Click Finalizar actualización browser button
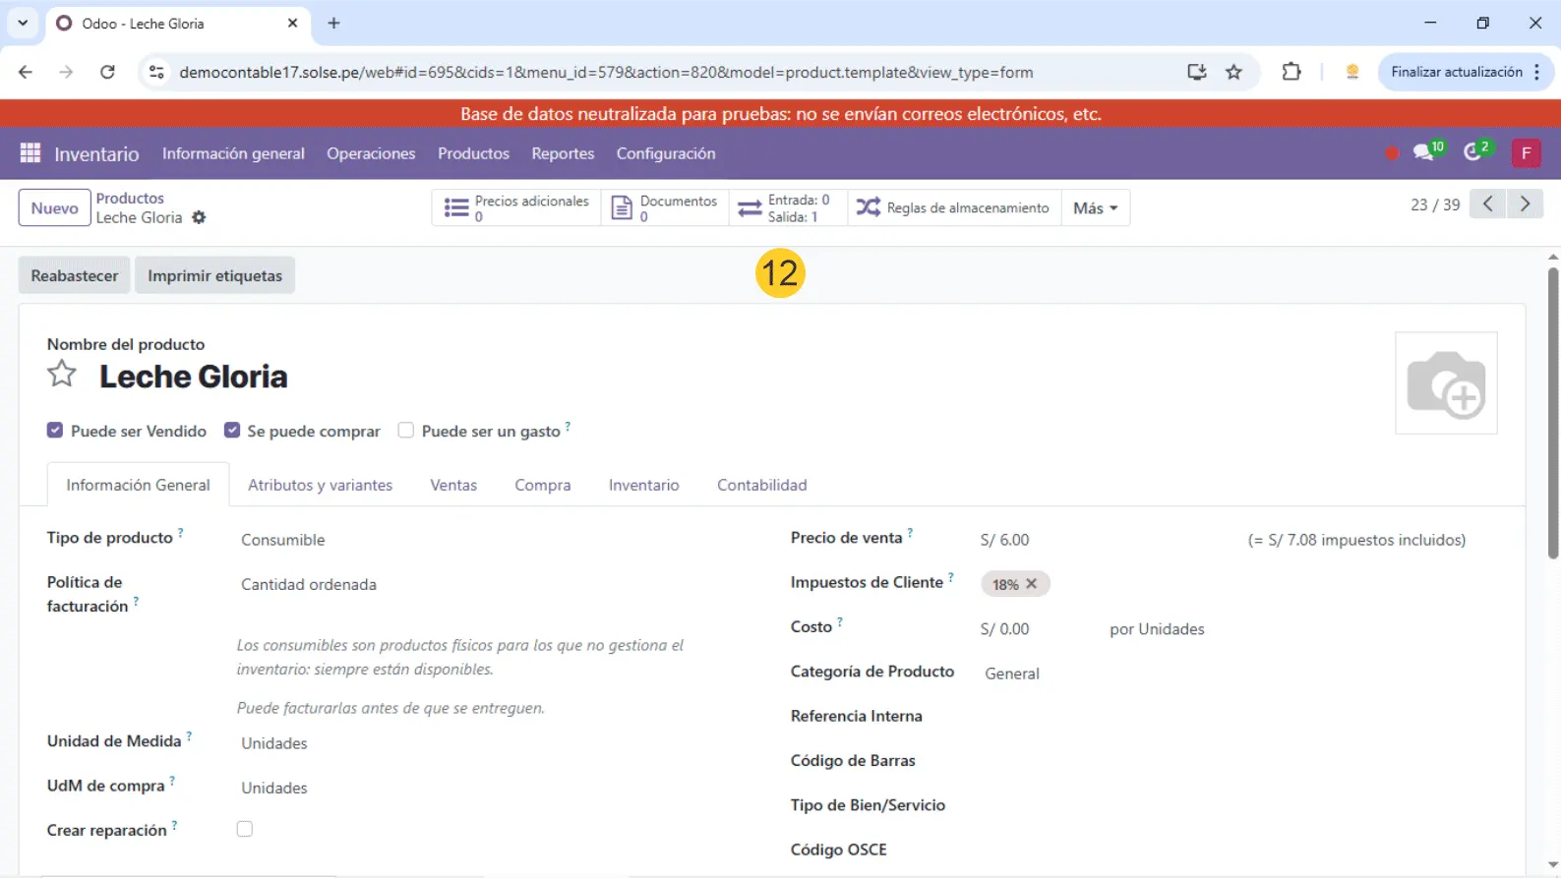Viewport: 1561px width, 878px height. coord(1466,72)
